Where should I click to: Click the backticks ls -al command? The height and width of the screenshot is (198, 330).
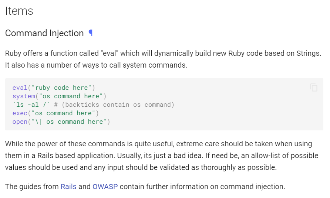[x=31, y=105]
